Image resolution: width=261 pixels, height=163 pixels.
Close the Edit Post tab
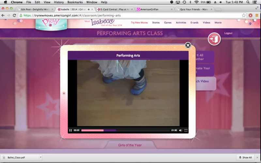point(52,9)
